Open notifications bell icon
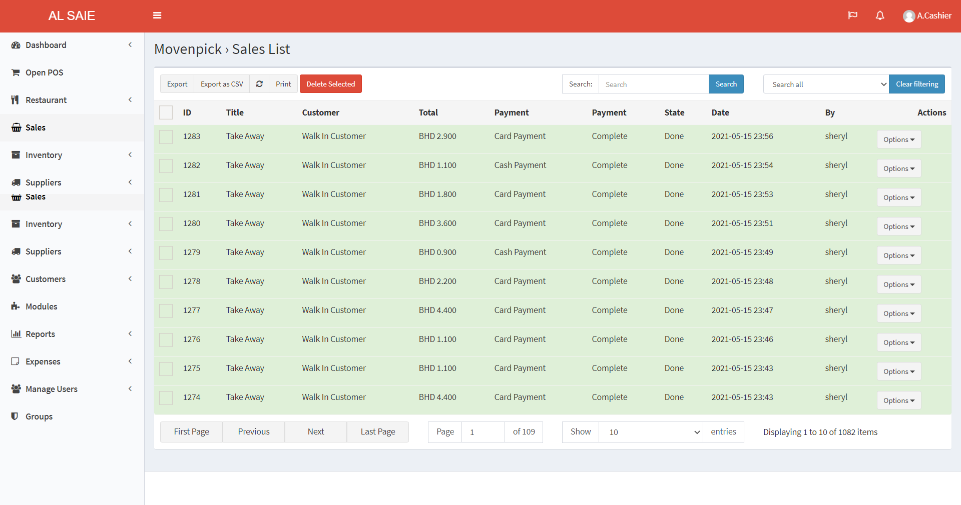The image size is (961, 505). coord(880,15)
